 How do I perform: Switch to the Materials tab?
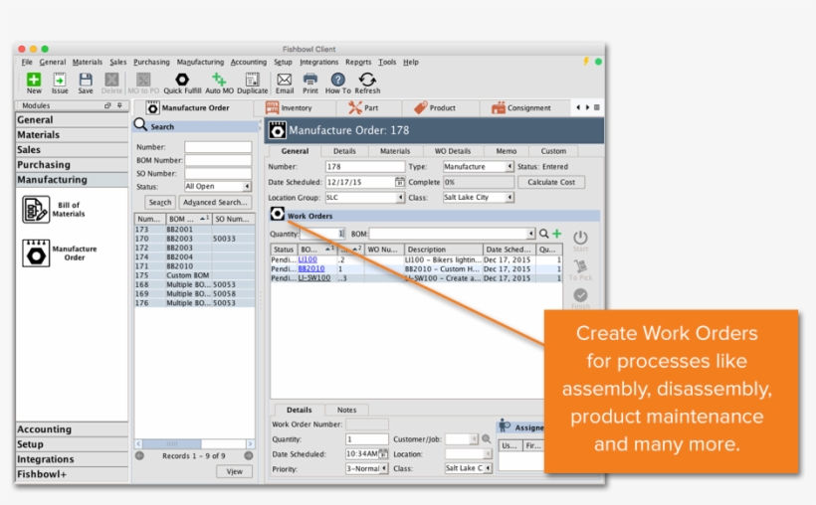(x=394, y=151)
